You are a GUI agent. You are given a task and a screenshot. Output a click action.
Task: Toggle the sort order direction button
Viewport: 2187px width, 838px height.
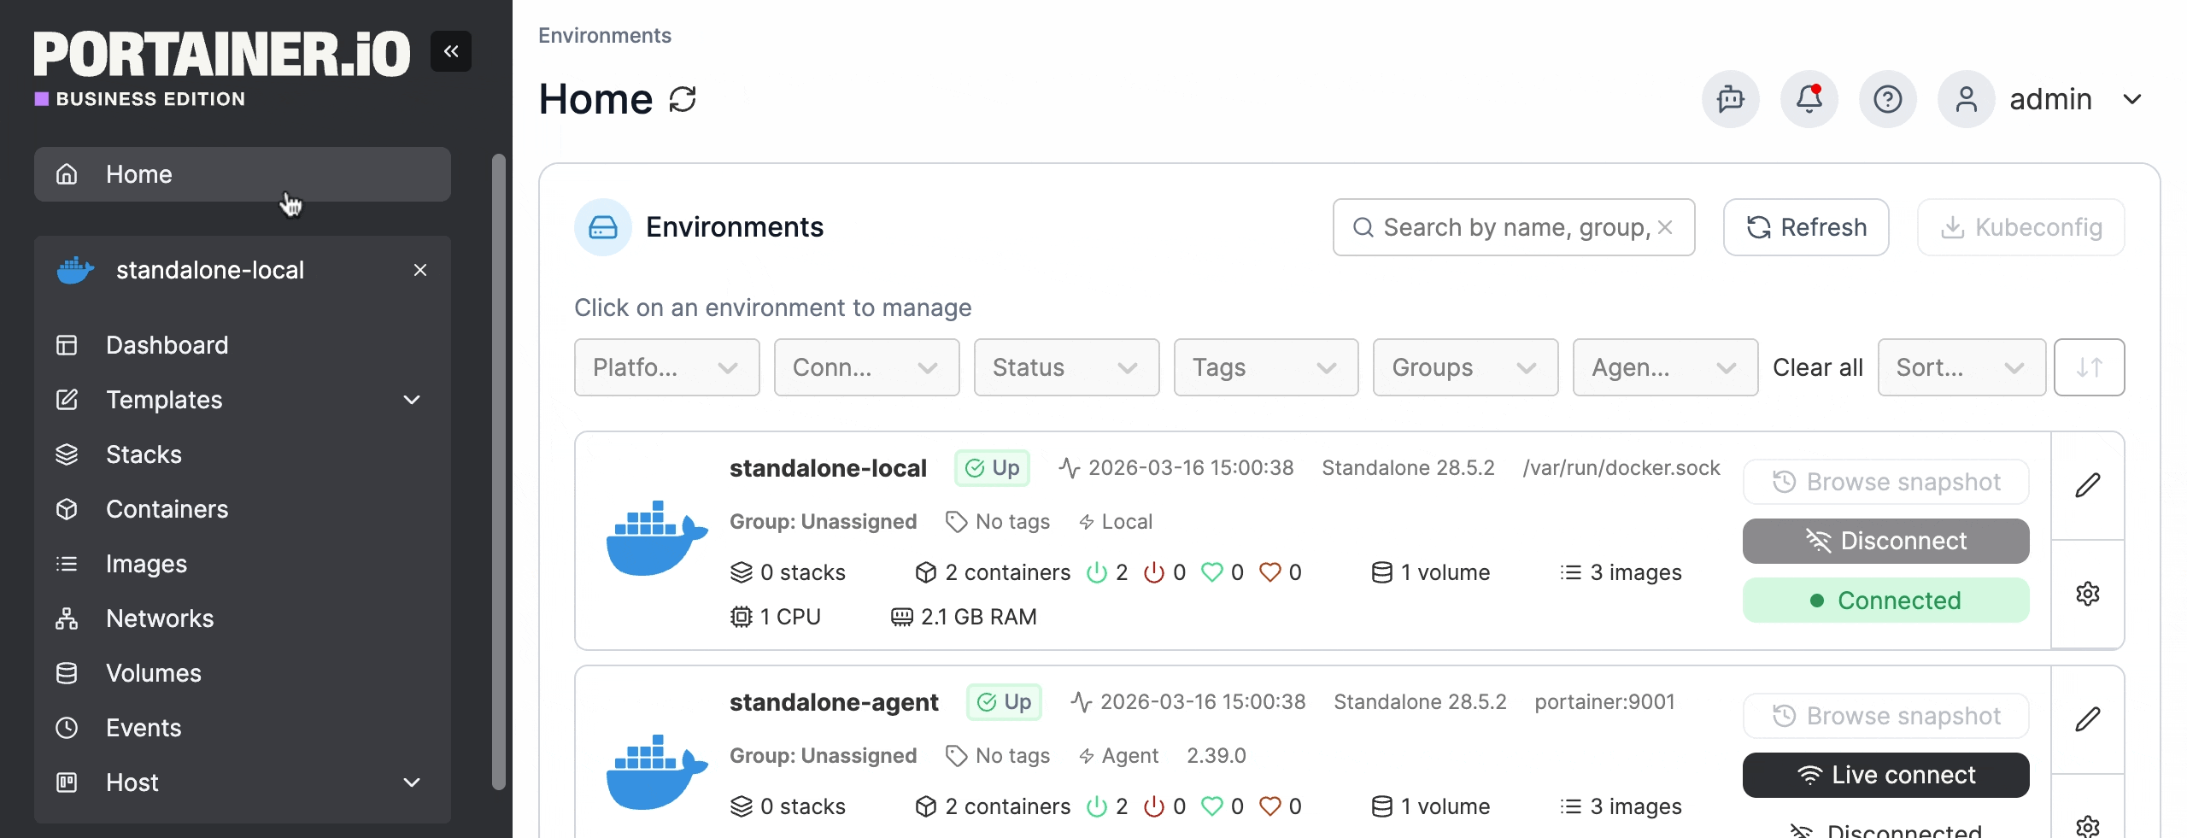[x=2089, y=367]
